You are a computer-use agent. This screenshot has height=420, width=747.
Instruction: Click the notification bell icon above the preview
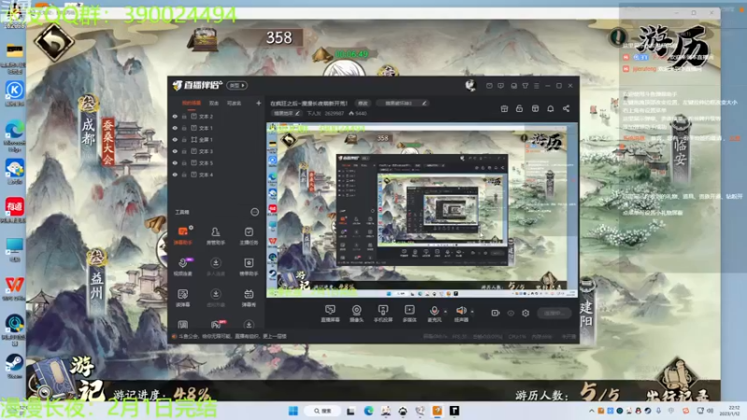pyautogui.click(x=550, y=108)
